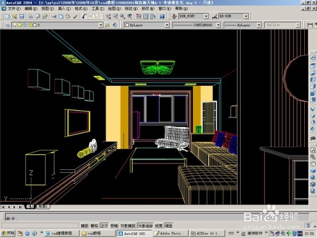Expand the layer list dropdown showing 0

pos(101,25)
